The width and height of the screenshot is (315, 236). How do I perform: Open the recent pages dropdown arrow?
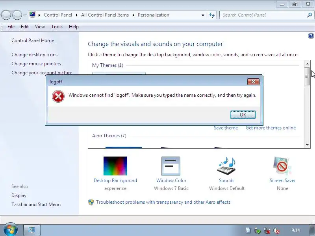coord(25,15)
